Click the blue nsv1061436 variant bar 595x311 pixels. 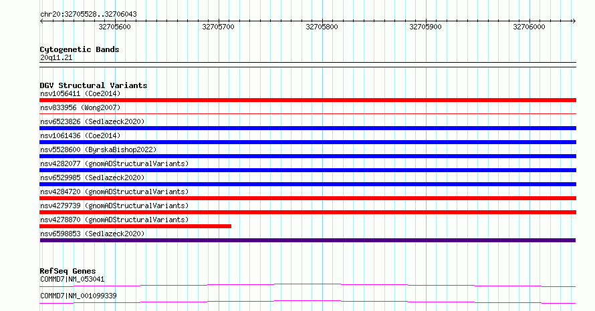[x=308, y=142]
